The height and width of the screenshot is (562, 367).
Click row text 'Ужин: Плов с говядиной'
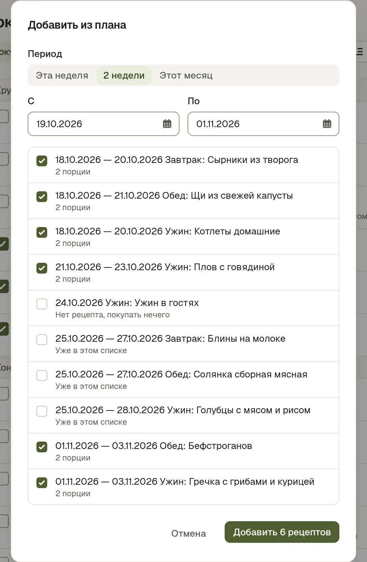pyautogui.click(x=220, y=267)
